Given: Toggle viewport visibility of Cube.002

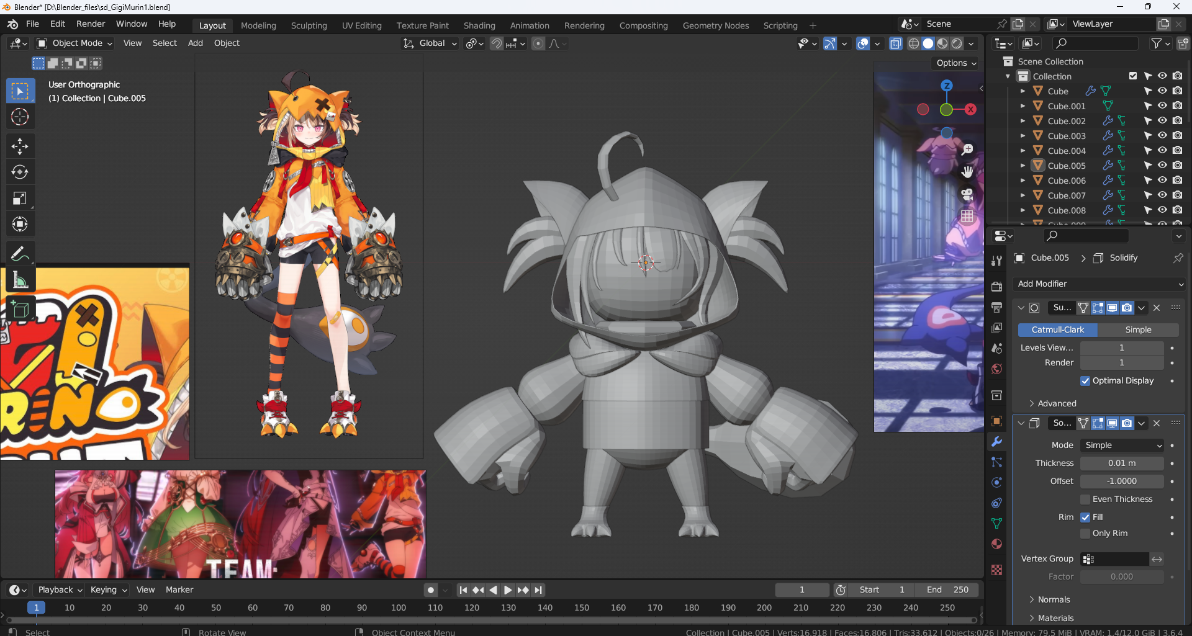Looking at the screenshot, I should (x=1162, y=121).
